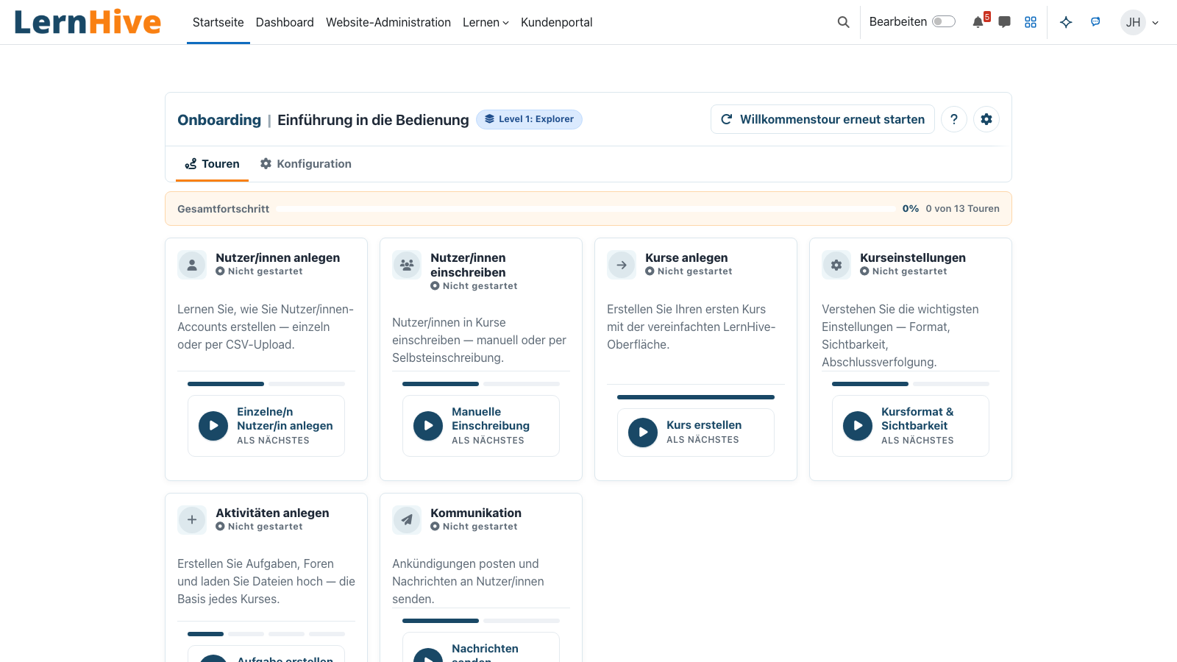The image size is (1177, 662).
Task: Click the Kurse anlegen arrow icon
Action: click(622, 265)
